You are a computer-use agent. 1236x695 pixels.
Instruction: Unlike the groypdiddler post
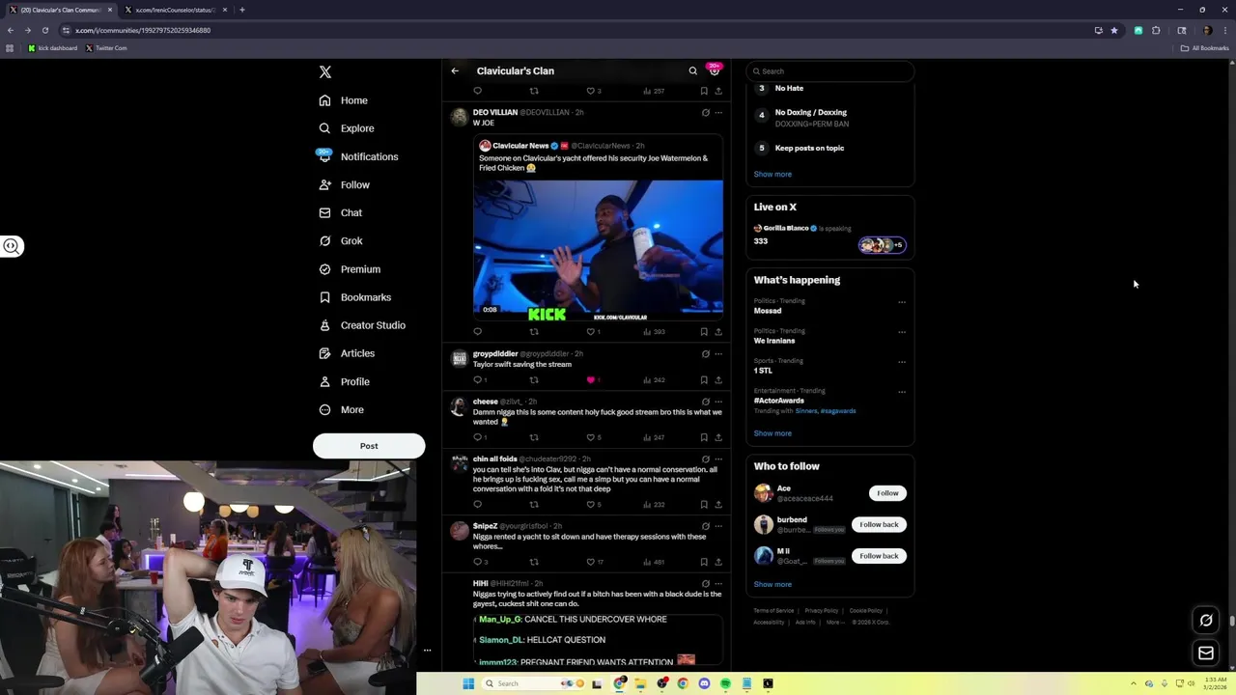click(591, 380)
